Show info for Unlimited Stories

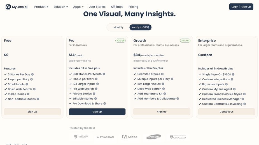click(x=162, y=74)
